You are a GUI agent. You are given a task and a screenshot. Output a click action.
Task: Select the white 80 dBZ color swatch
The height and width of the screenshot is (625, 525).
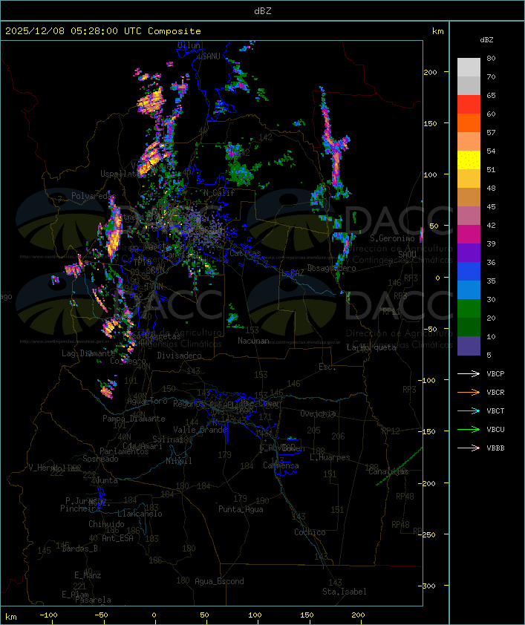[x=469, y=67]
